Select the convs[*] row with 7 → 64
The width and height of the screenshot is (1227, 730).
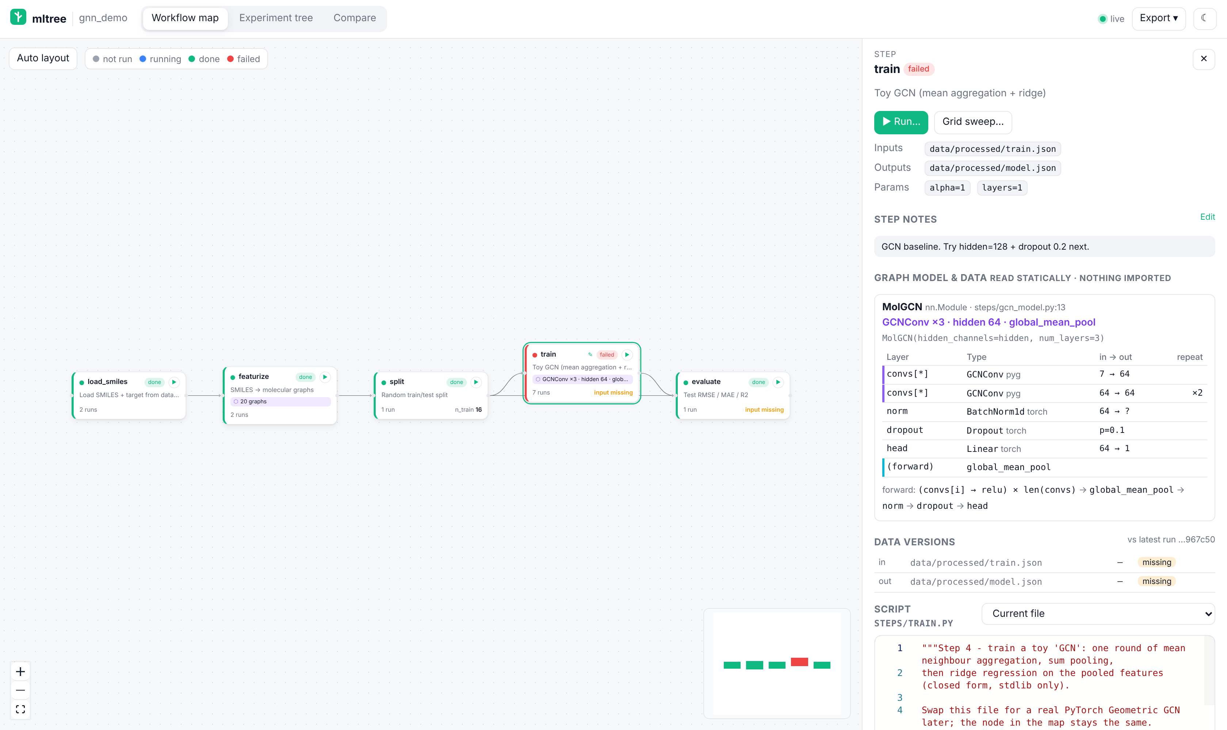[x=1044, y=374]
